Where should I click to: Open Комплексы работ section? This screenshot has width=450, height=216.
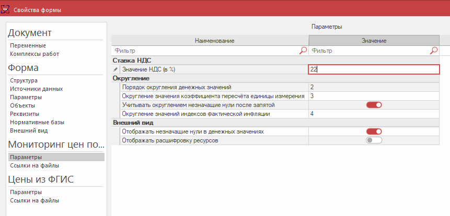[34, 54]
